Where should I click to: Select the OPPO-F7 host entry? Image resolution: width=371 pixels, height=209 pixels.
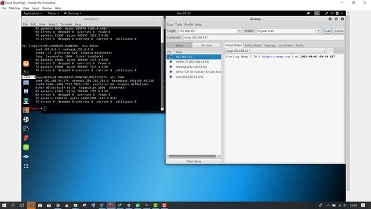(x=194, y=62)
